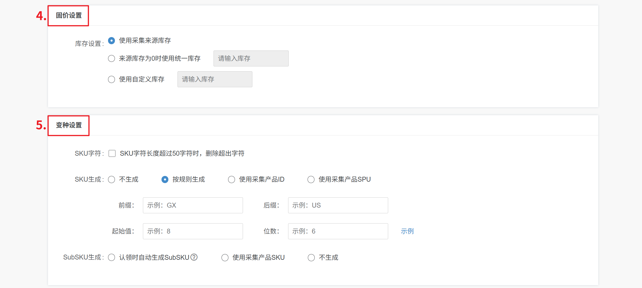Choose 使用采集产品SKU for SubSKU生成
This screenshot has height=288, width=642.
(225, 257)
